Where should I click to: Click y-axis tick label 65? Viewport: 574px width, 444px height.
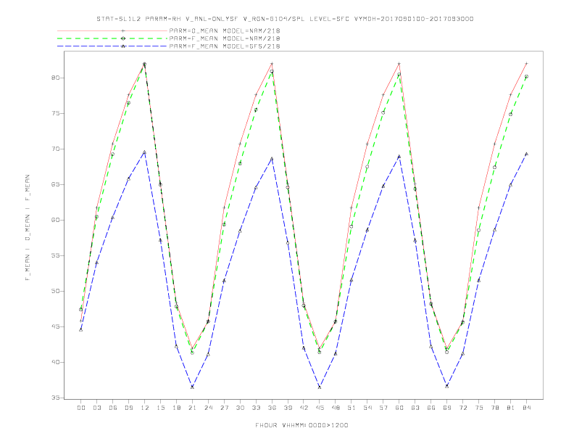coord(56,184)
